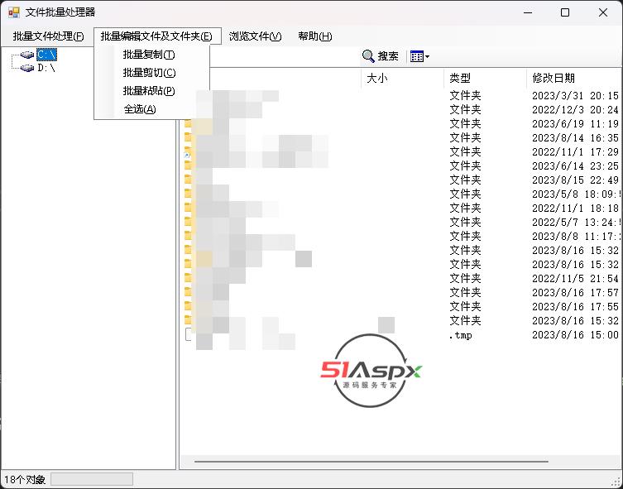Click the app icon in title bar
623x489 pixels.
pyautogui.click(x=13, y=12)
